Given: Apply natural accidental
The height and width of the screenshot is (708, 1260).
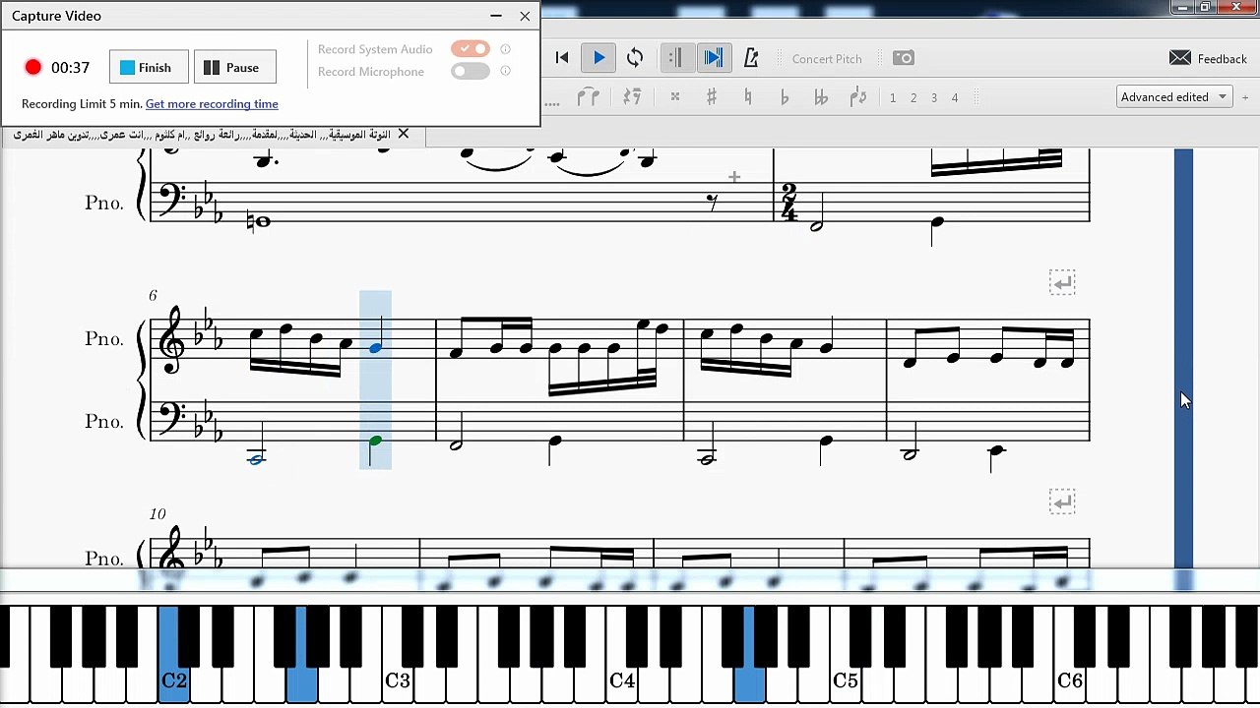Looking at the screenshot, I should (748, 97).
